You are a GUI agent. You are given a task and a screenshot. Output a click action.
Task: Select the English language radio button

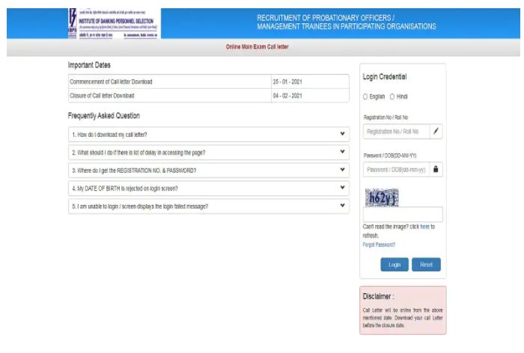click(x=366, y=96)
